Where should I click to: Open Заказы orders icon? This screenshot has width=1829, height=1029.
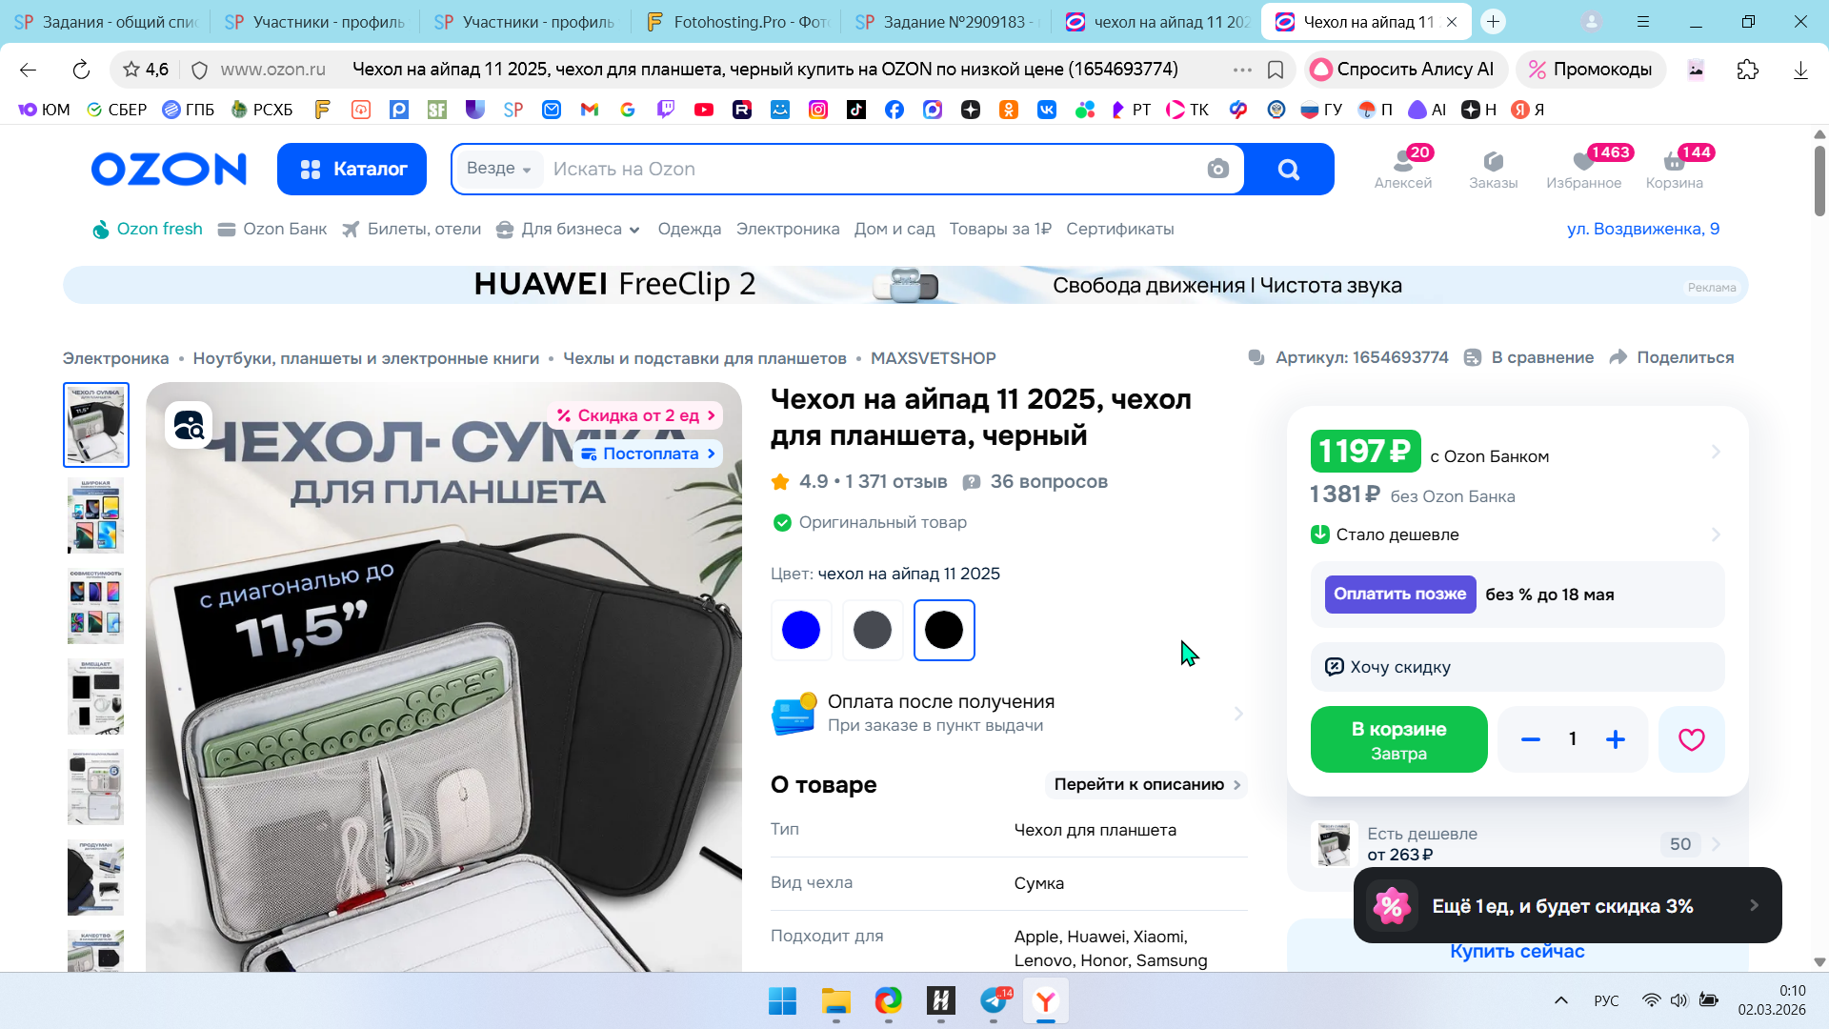coord(1493,169)
